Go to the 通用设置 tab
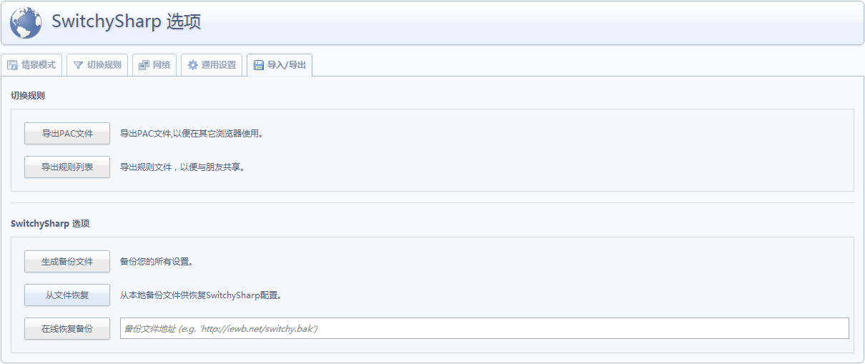The height and width of the screenshot is (364, 865). tap(212, 65)
